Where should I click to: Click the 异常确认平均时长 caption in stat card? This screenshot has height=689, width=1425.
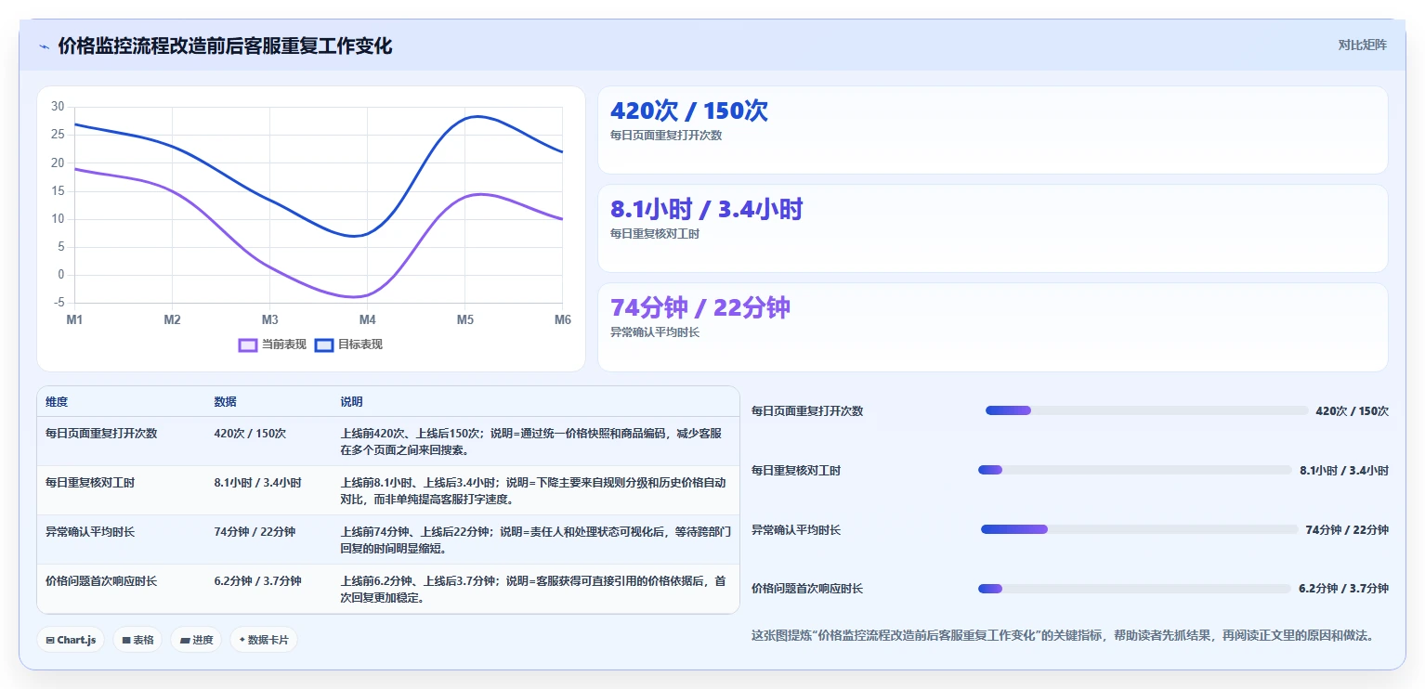655,332
